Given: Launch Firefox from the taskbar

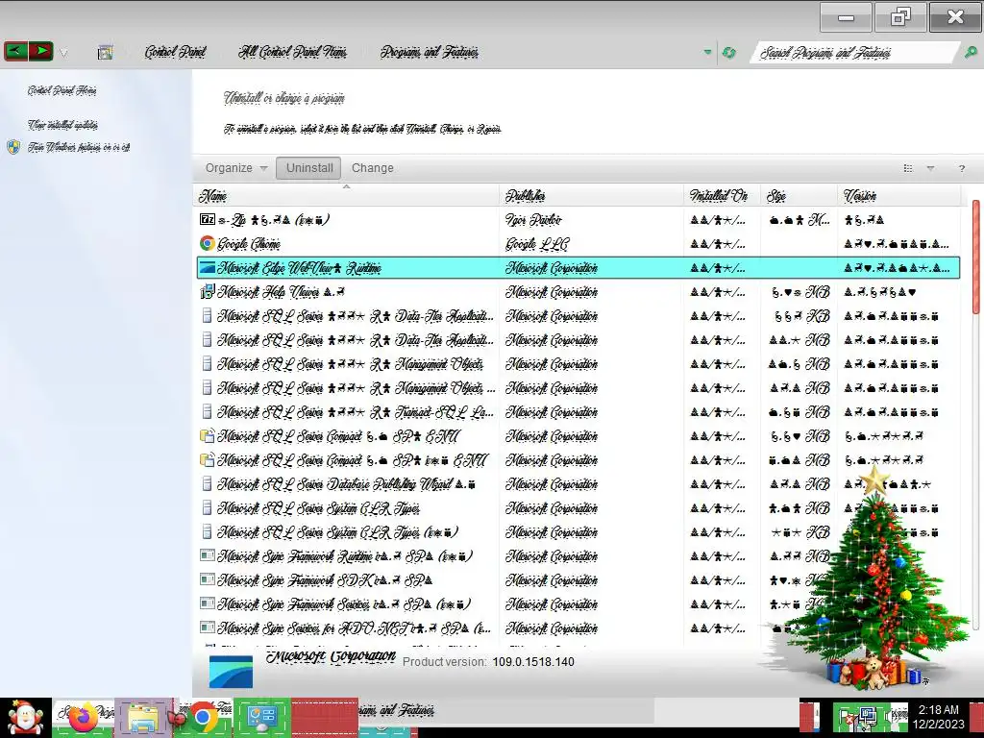Looking at the screenshot, I should pyautogui.click(x=83, y=717).
